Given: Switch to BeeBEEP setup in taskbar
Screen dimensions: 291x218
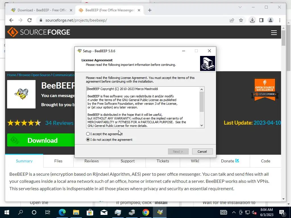Looking at the screenshot, I should click(x=160, y=212).
